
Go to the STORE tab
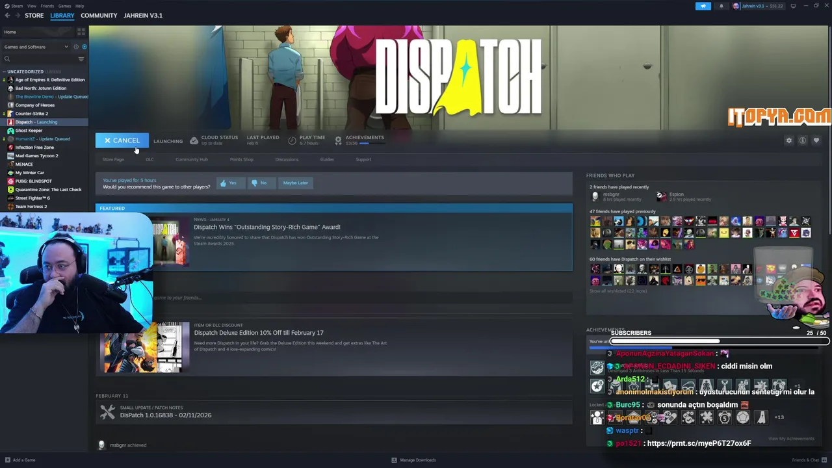[34, 16]
